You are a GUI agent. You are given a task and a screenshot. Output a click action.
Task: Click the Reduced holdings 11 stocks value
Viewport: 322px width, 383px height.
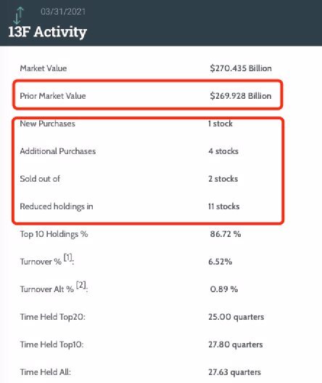tap(224, 206)
